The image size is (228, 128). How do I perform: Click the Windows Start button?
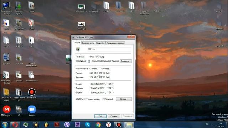[x=5, y=125]
